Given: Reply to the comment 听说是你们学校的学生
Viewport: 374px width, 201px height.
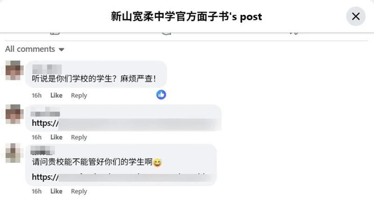Looking at the screenshot, I should point(79,96).
